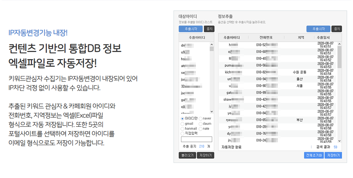Select the list ID starting with 'jac'
353x178 pixels.
point(187,93)
